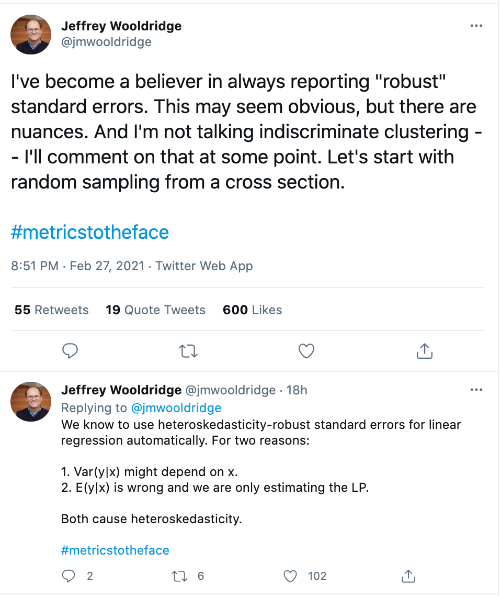The height and width of the screenshot is (596, 501).
Task: Open Jeffrey Wooldridge profile picture on main tweet
Action: click(x=31, y=35)
